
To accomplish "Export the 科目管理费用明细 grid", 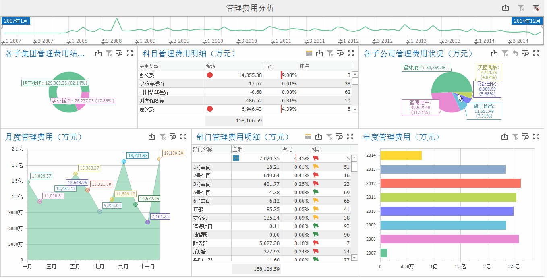I will click(319, 53).
